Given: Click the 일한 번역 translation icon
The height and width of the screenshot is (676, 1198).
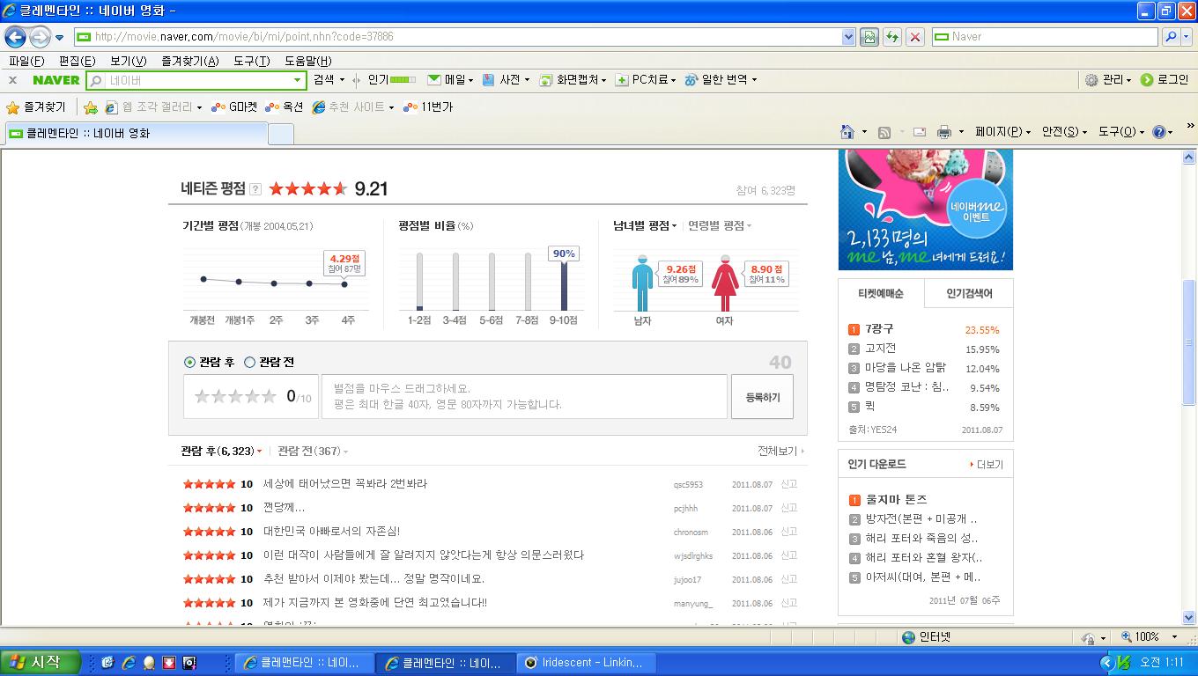Looking at the screenshot, I should click(x=691, y=79).
